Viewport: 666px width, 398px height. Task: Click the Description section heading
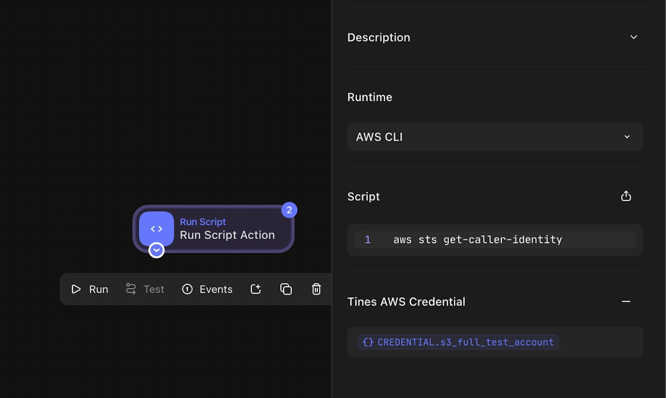(x=379, y=37)
